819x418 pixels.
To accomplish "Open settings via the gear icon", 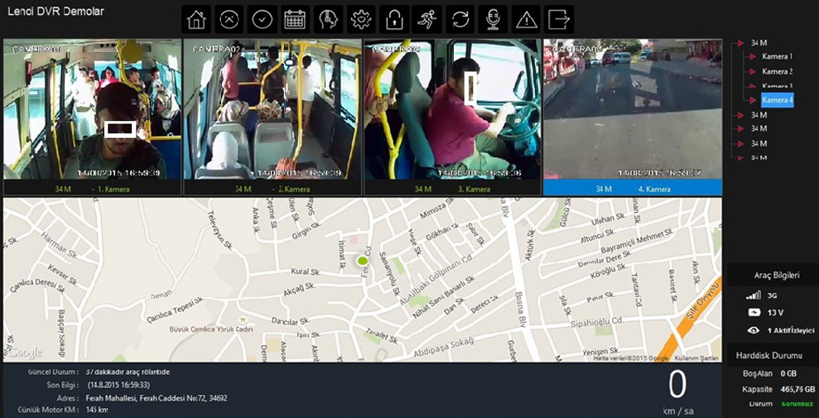I will [361, 19].
